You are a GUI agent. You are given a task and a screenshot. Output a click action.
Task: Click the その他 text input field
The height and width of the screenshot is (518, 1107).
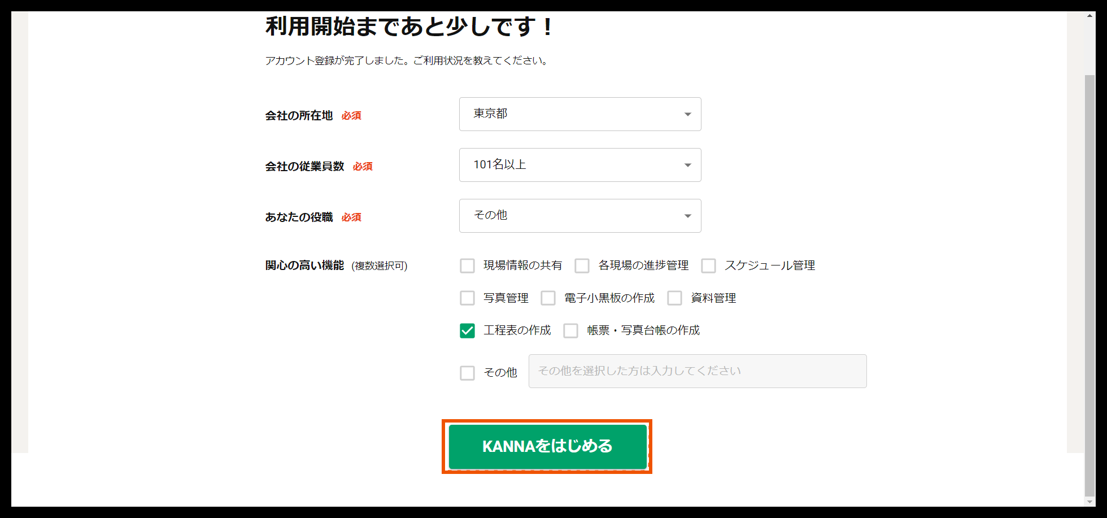697,371
